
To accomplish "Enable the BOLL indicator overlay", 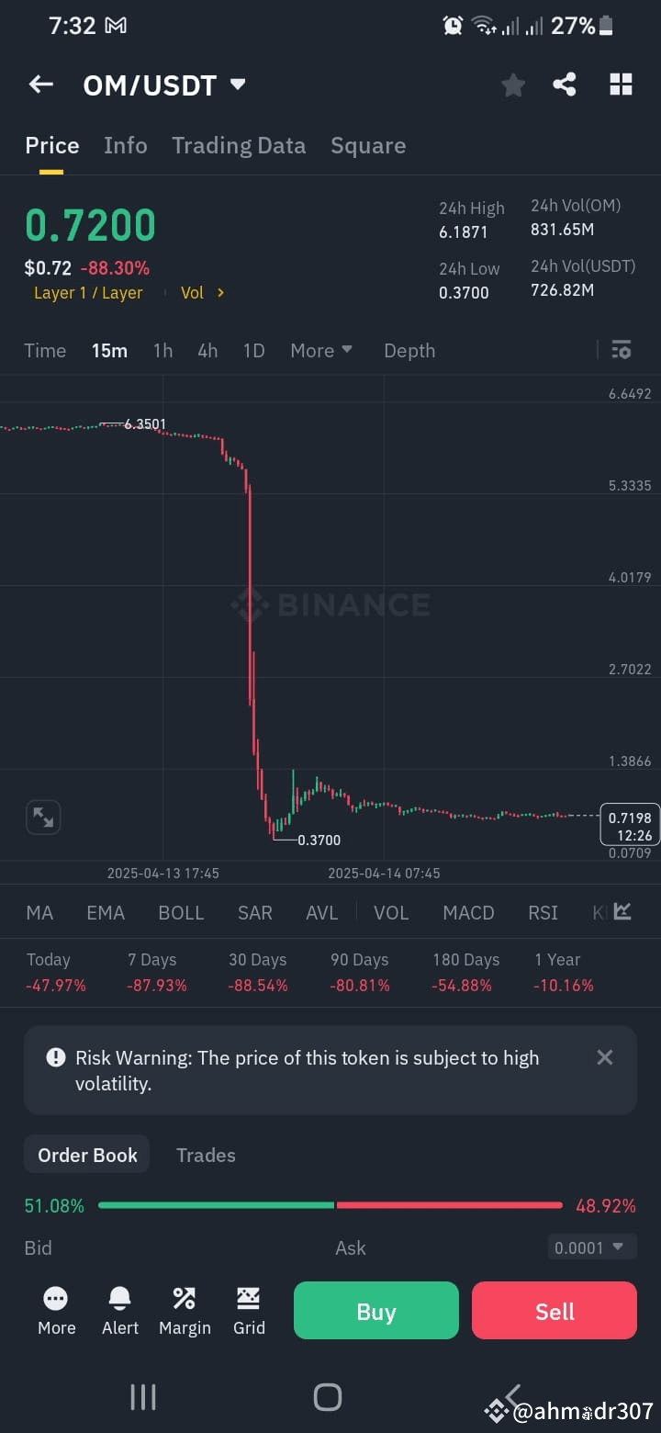I will (181, 912).
